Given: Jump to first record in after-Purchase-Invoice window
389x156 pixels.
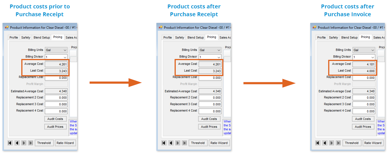Looking at the screenshot, I should (318, 143).
